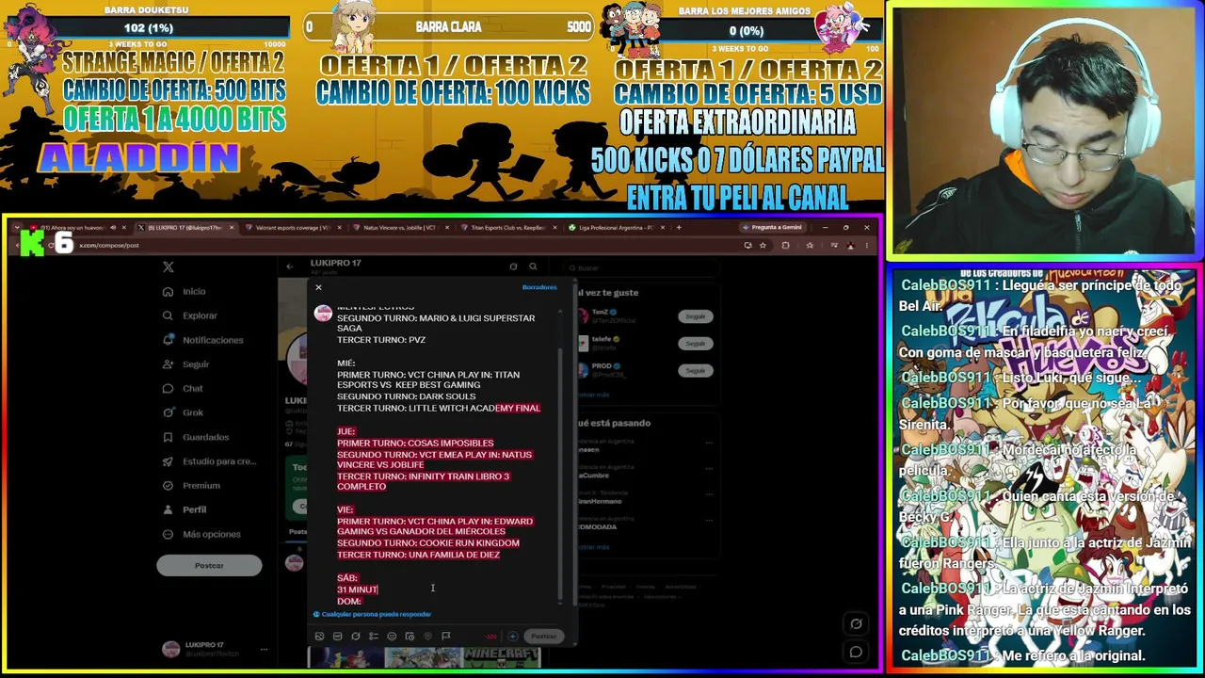Open Estudio para creadores
The width and height of the screenshot is (1205, 678).
pos(209,461)
